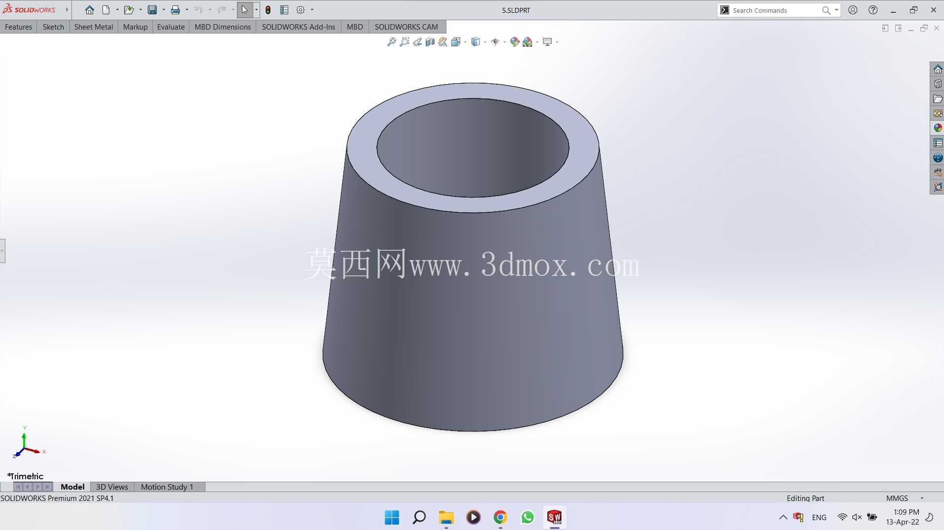Screen dimensions: 944x530
Task: Open the Features tab
Action: (18, 27)
